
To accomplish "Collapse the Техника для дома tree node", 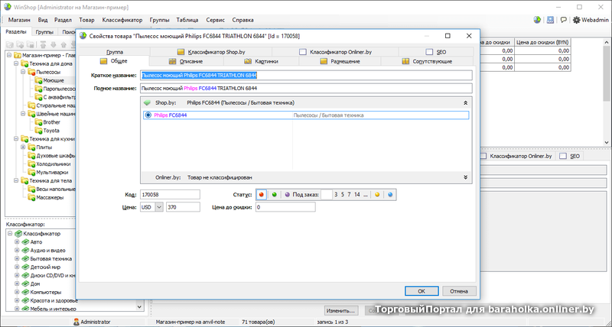I will 16,63.
